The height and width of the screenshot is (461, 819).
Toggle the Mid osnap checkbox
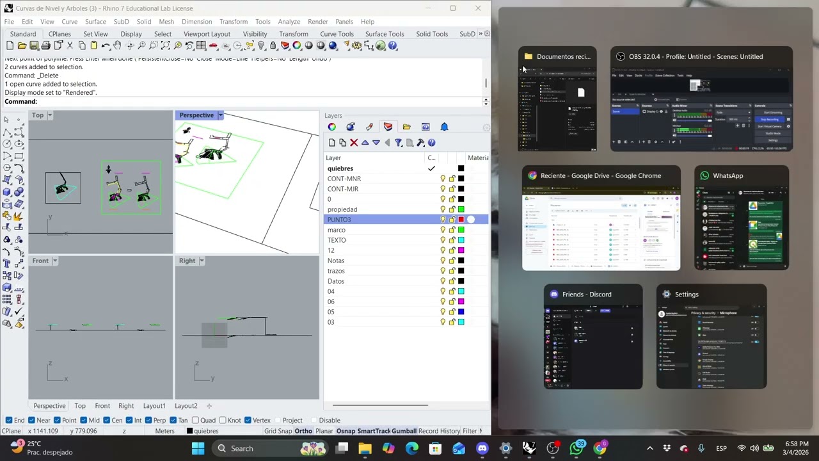[83, 420]
